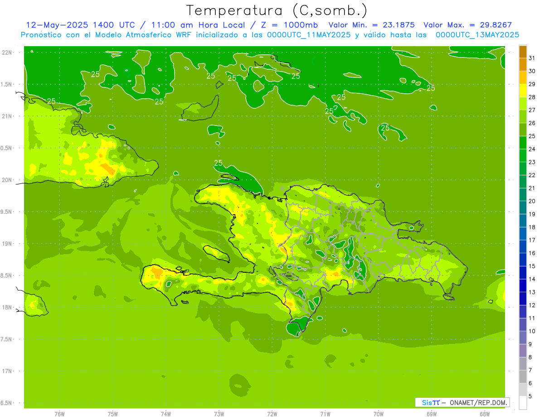Click the "20N" latitude label
Viewport: 544px width, 420px height.
(7, 180)
